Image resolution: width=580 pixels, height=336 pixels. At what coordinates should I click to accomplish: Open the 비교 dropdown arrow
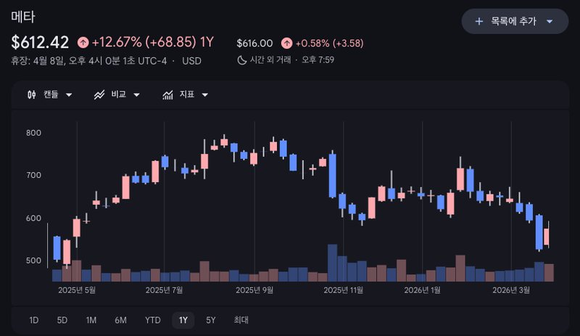[136, 95]
